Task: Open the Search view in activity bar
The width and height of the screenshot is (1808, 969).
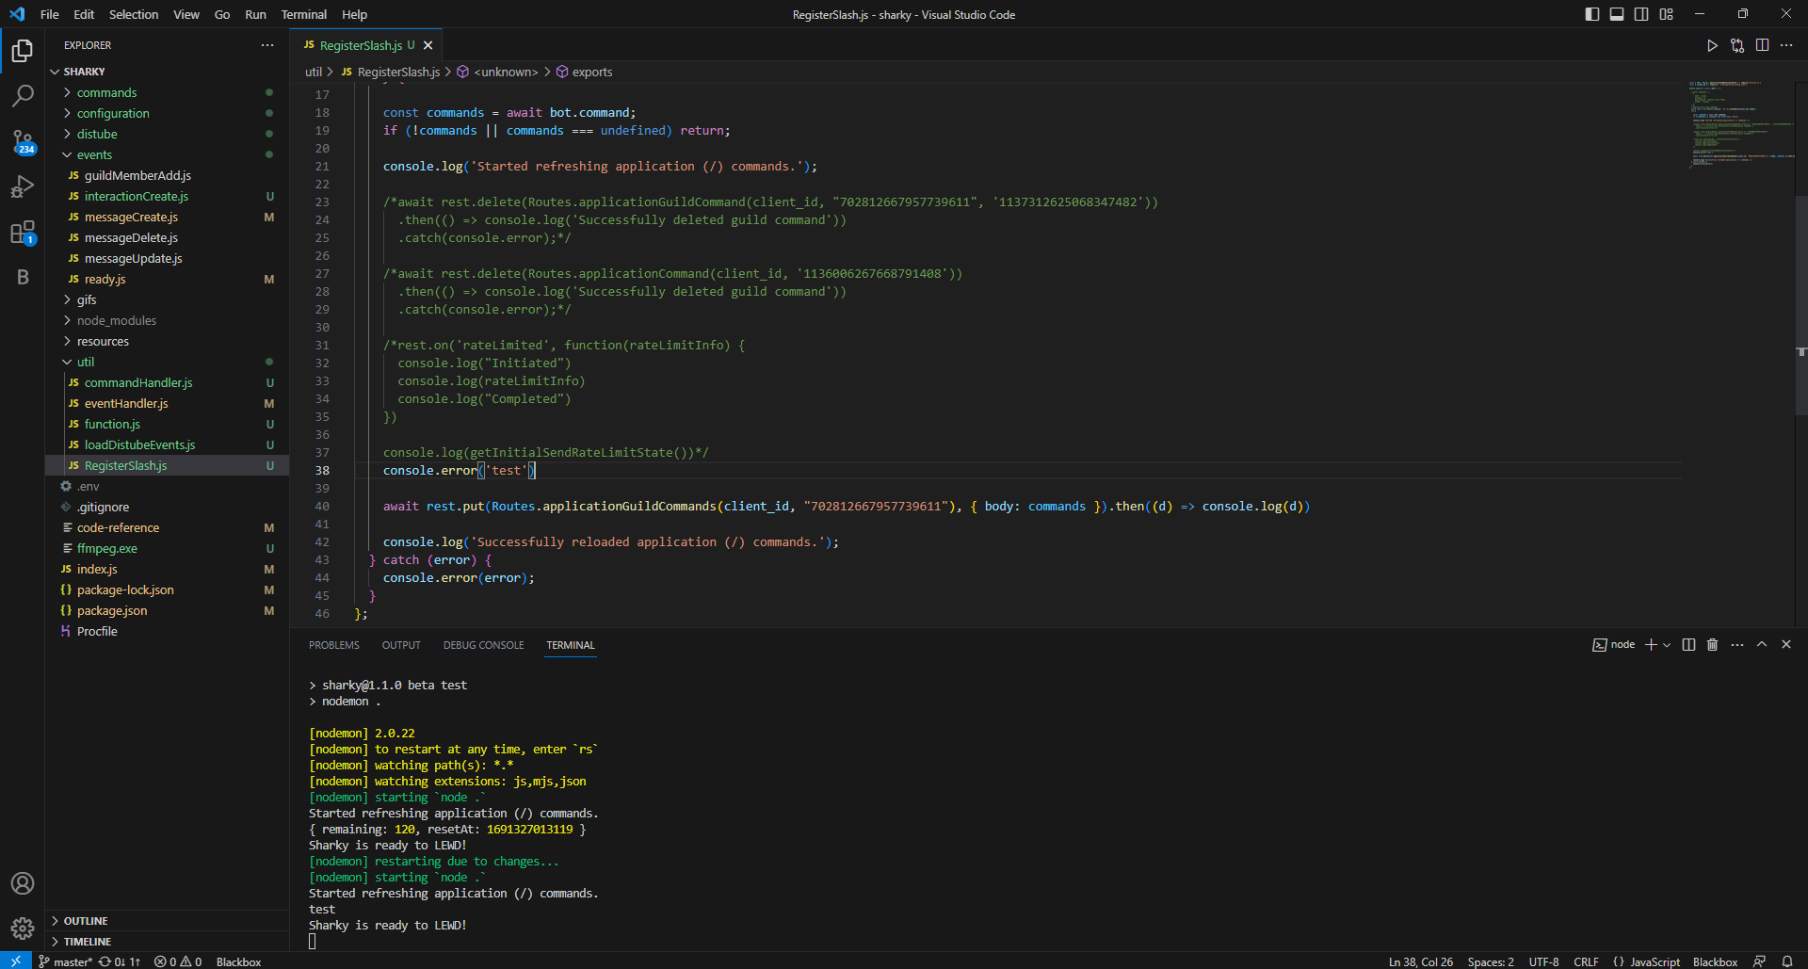Action: click(x=23, y=95)
